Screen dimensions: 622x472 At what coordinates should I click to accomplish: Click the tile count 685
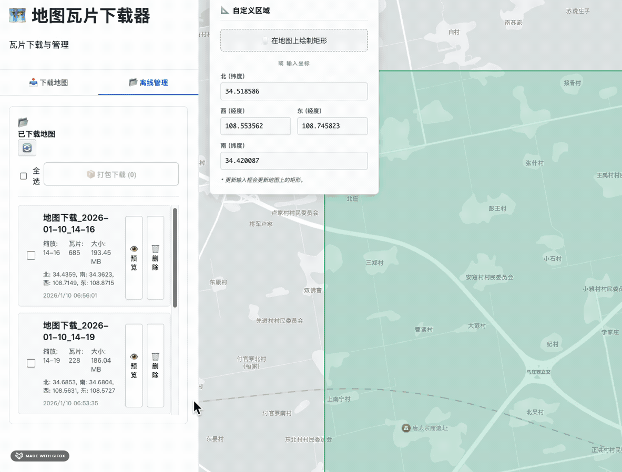click(74, 253)
